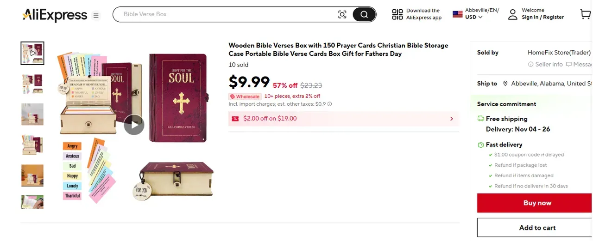Screen dimensions: 593x241
Task: Go to AliExpress home via logo
Action: click(x=55, y=15)
